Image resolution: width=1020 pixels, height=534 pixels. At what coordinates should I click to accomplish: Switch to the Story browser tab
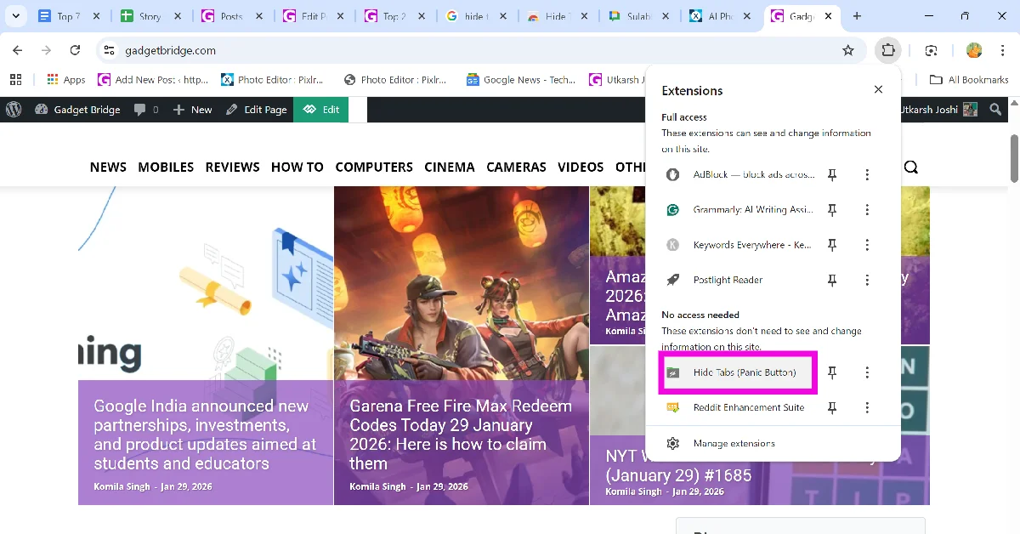coord(151,15)
